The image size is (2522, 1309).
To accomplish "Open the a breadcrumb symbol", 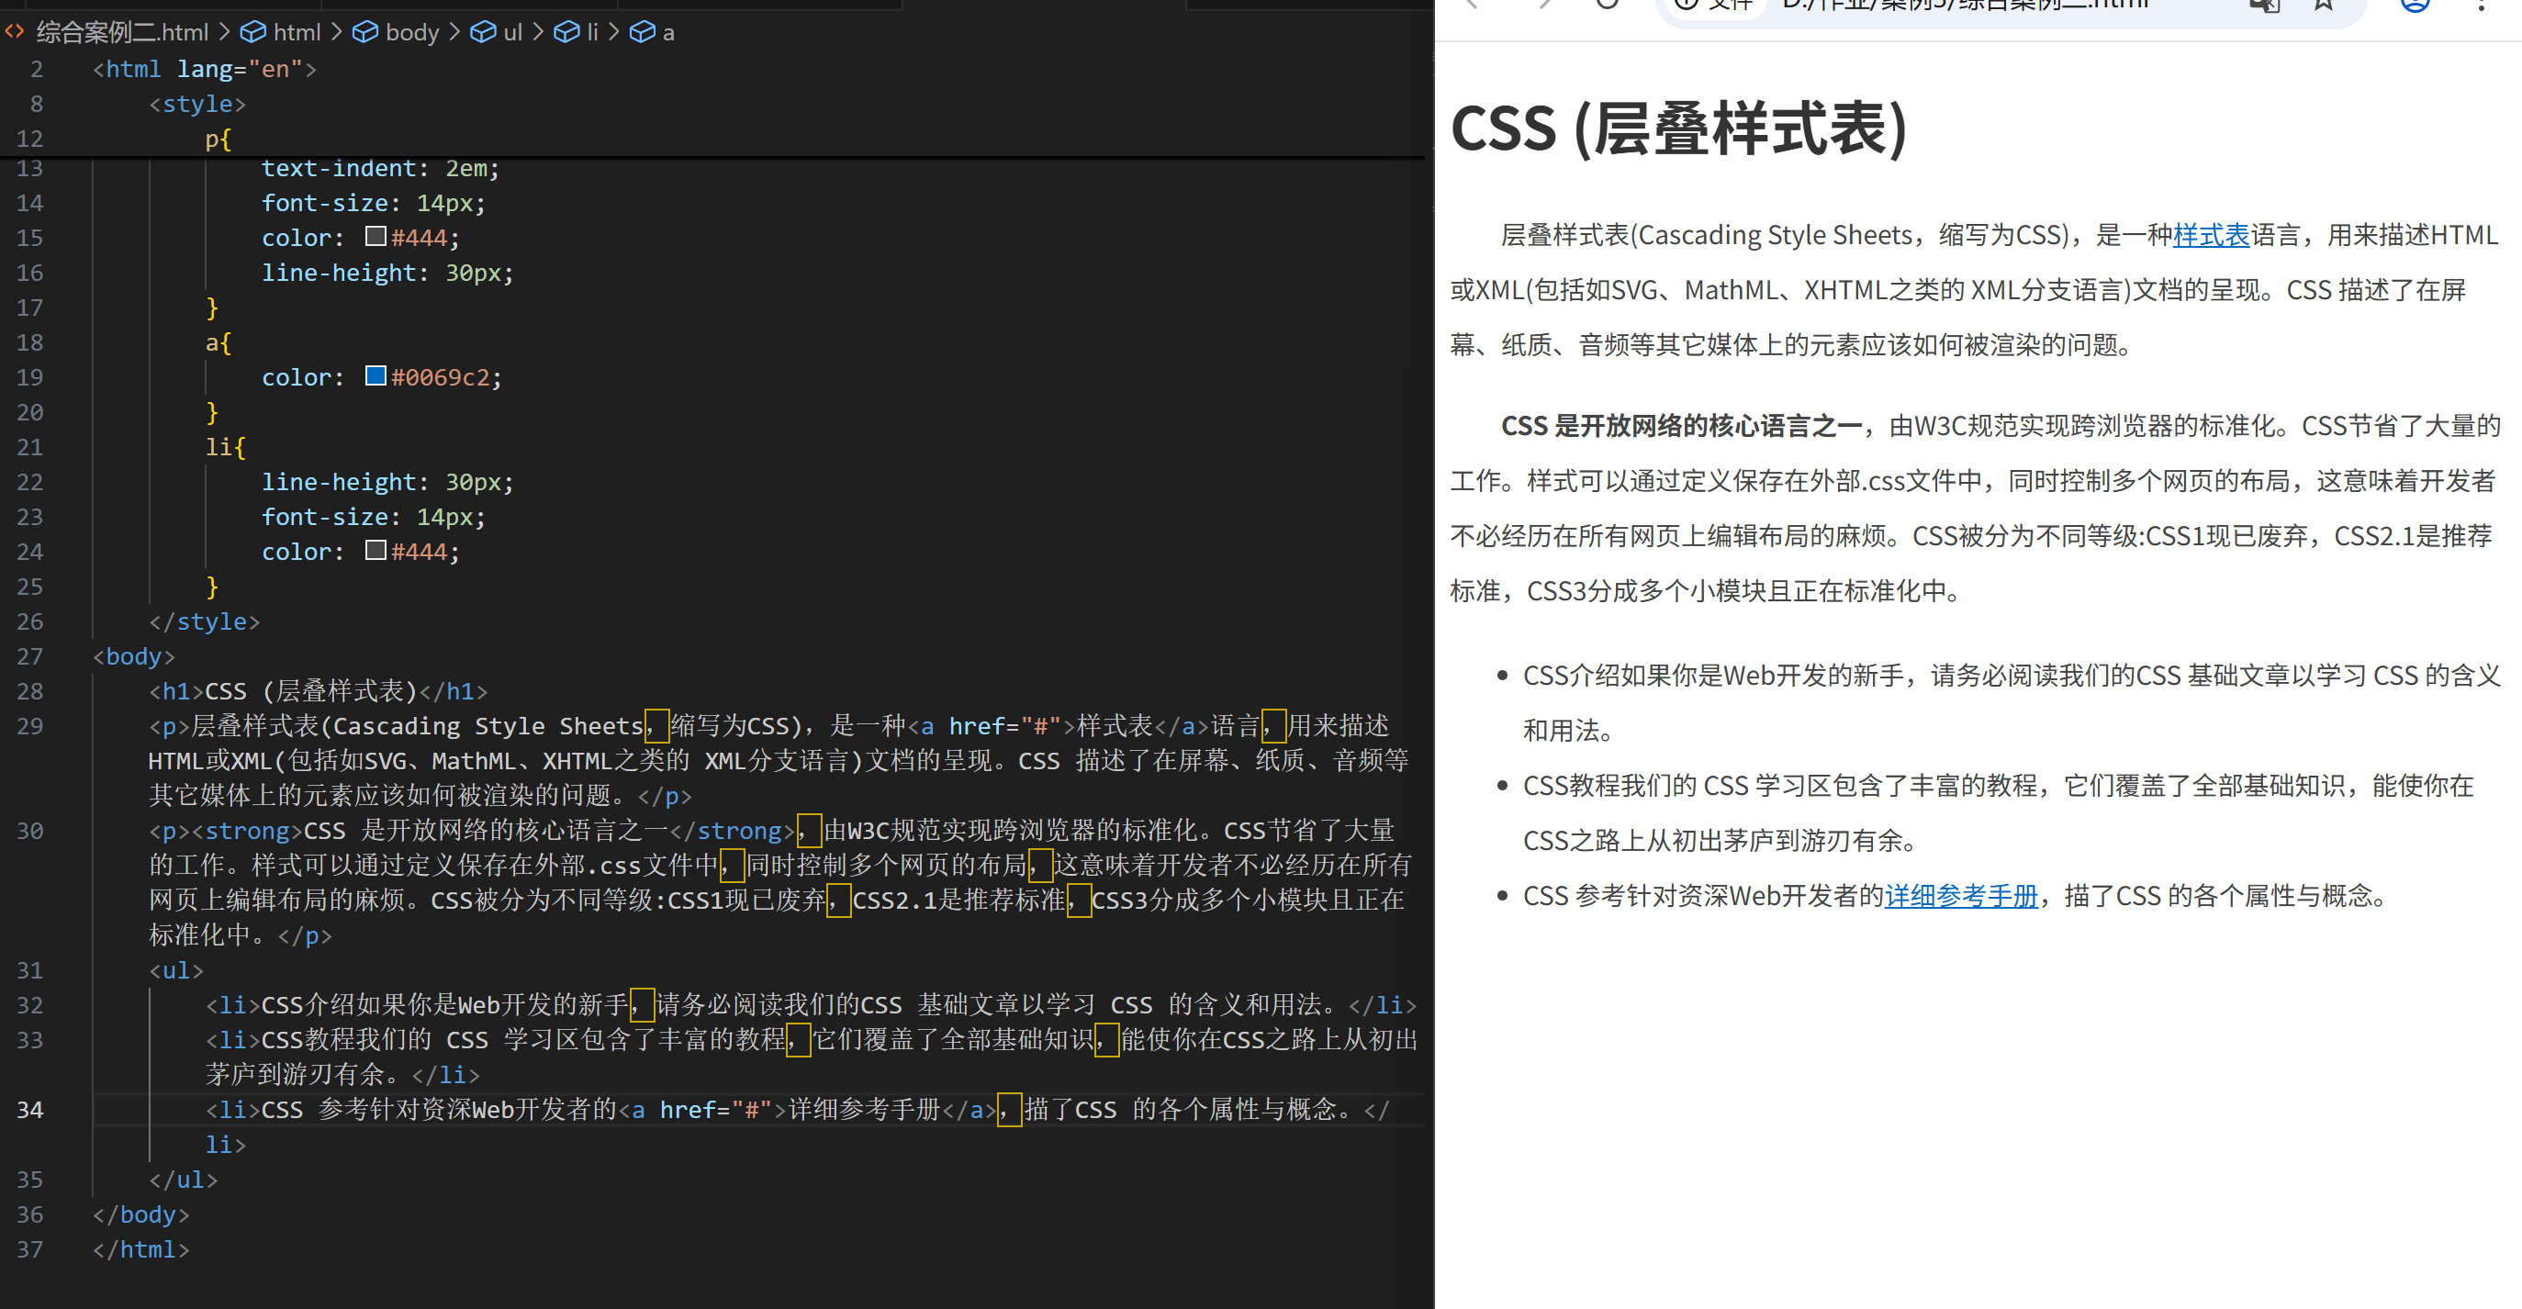I will pos(653,32).
